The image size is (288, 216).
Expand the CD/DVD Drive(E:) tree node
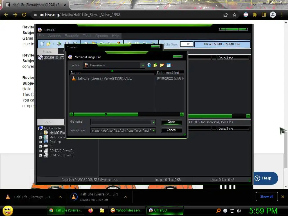click(x=41, y=155)
